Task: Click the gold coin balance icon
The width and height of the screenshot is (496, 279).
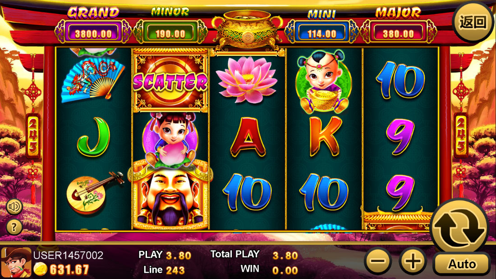Action: click(x=41, y=270)
